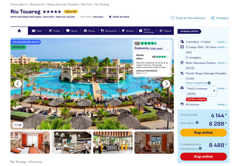
Task: Click map pin icon Pokaż na mapie
Action: [x=110, y=17]
